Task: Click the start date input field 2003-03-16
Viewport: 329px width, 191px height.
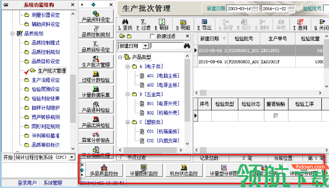Action: click(239, 9)
